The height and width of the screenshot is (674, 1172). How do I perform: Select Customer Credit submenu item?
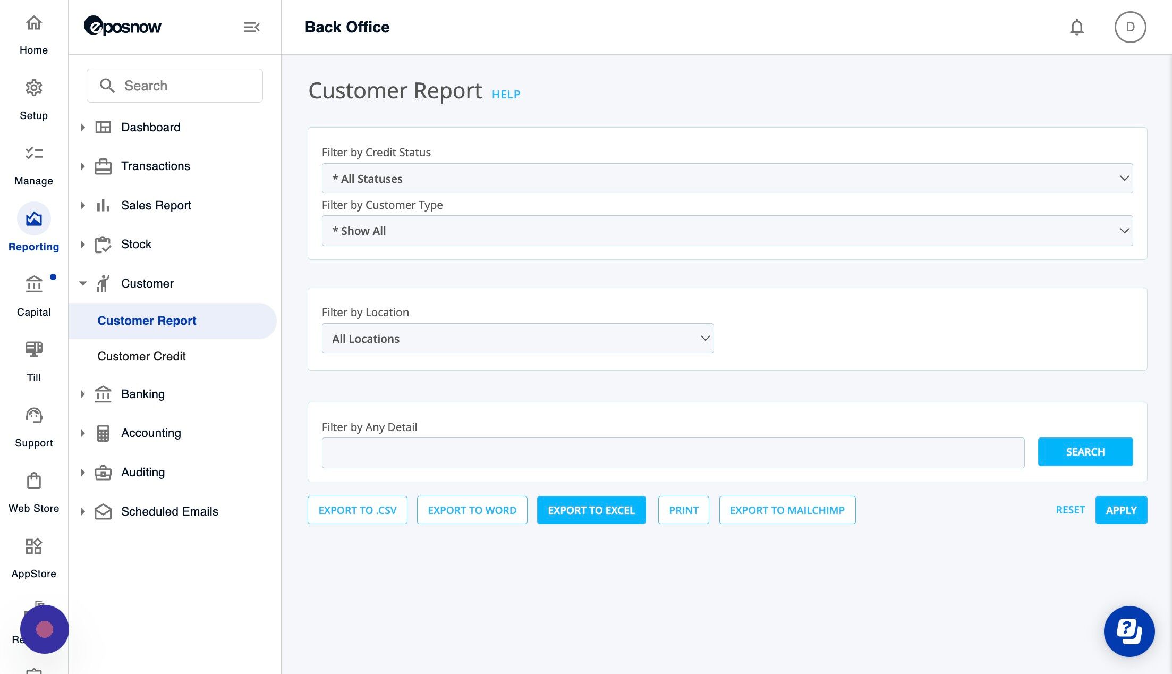(x=141, y=356)
